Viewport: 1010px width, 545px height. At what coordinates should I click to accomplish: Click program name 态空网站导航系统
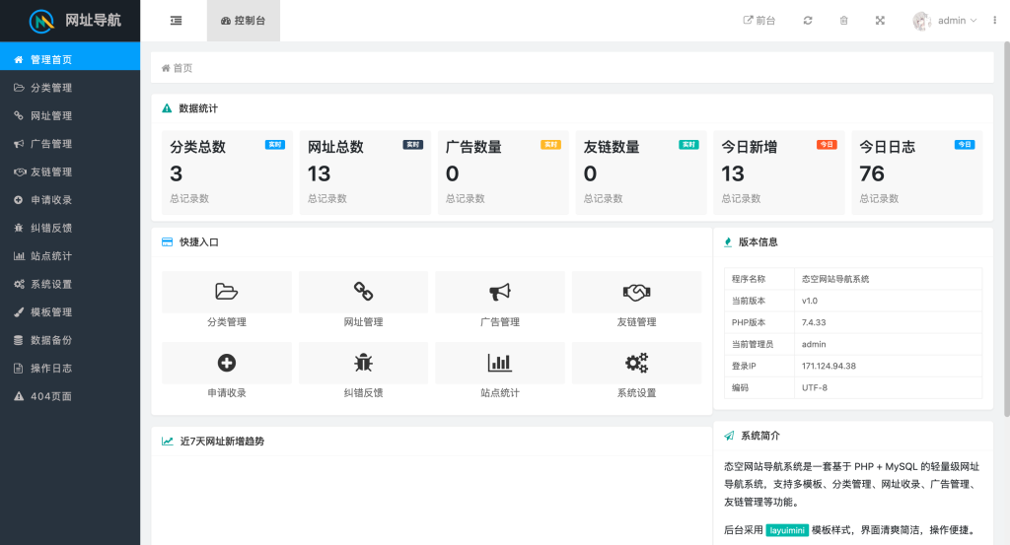[835, 279]
